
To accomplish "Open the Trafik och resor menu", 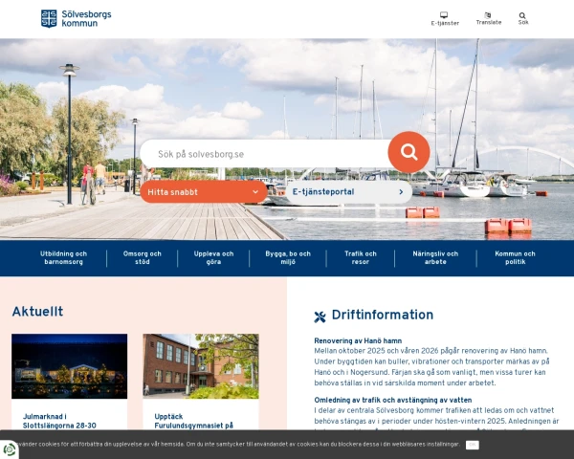I will click(x=361, y=257).
